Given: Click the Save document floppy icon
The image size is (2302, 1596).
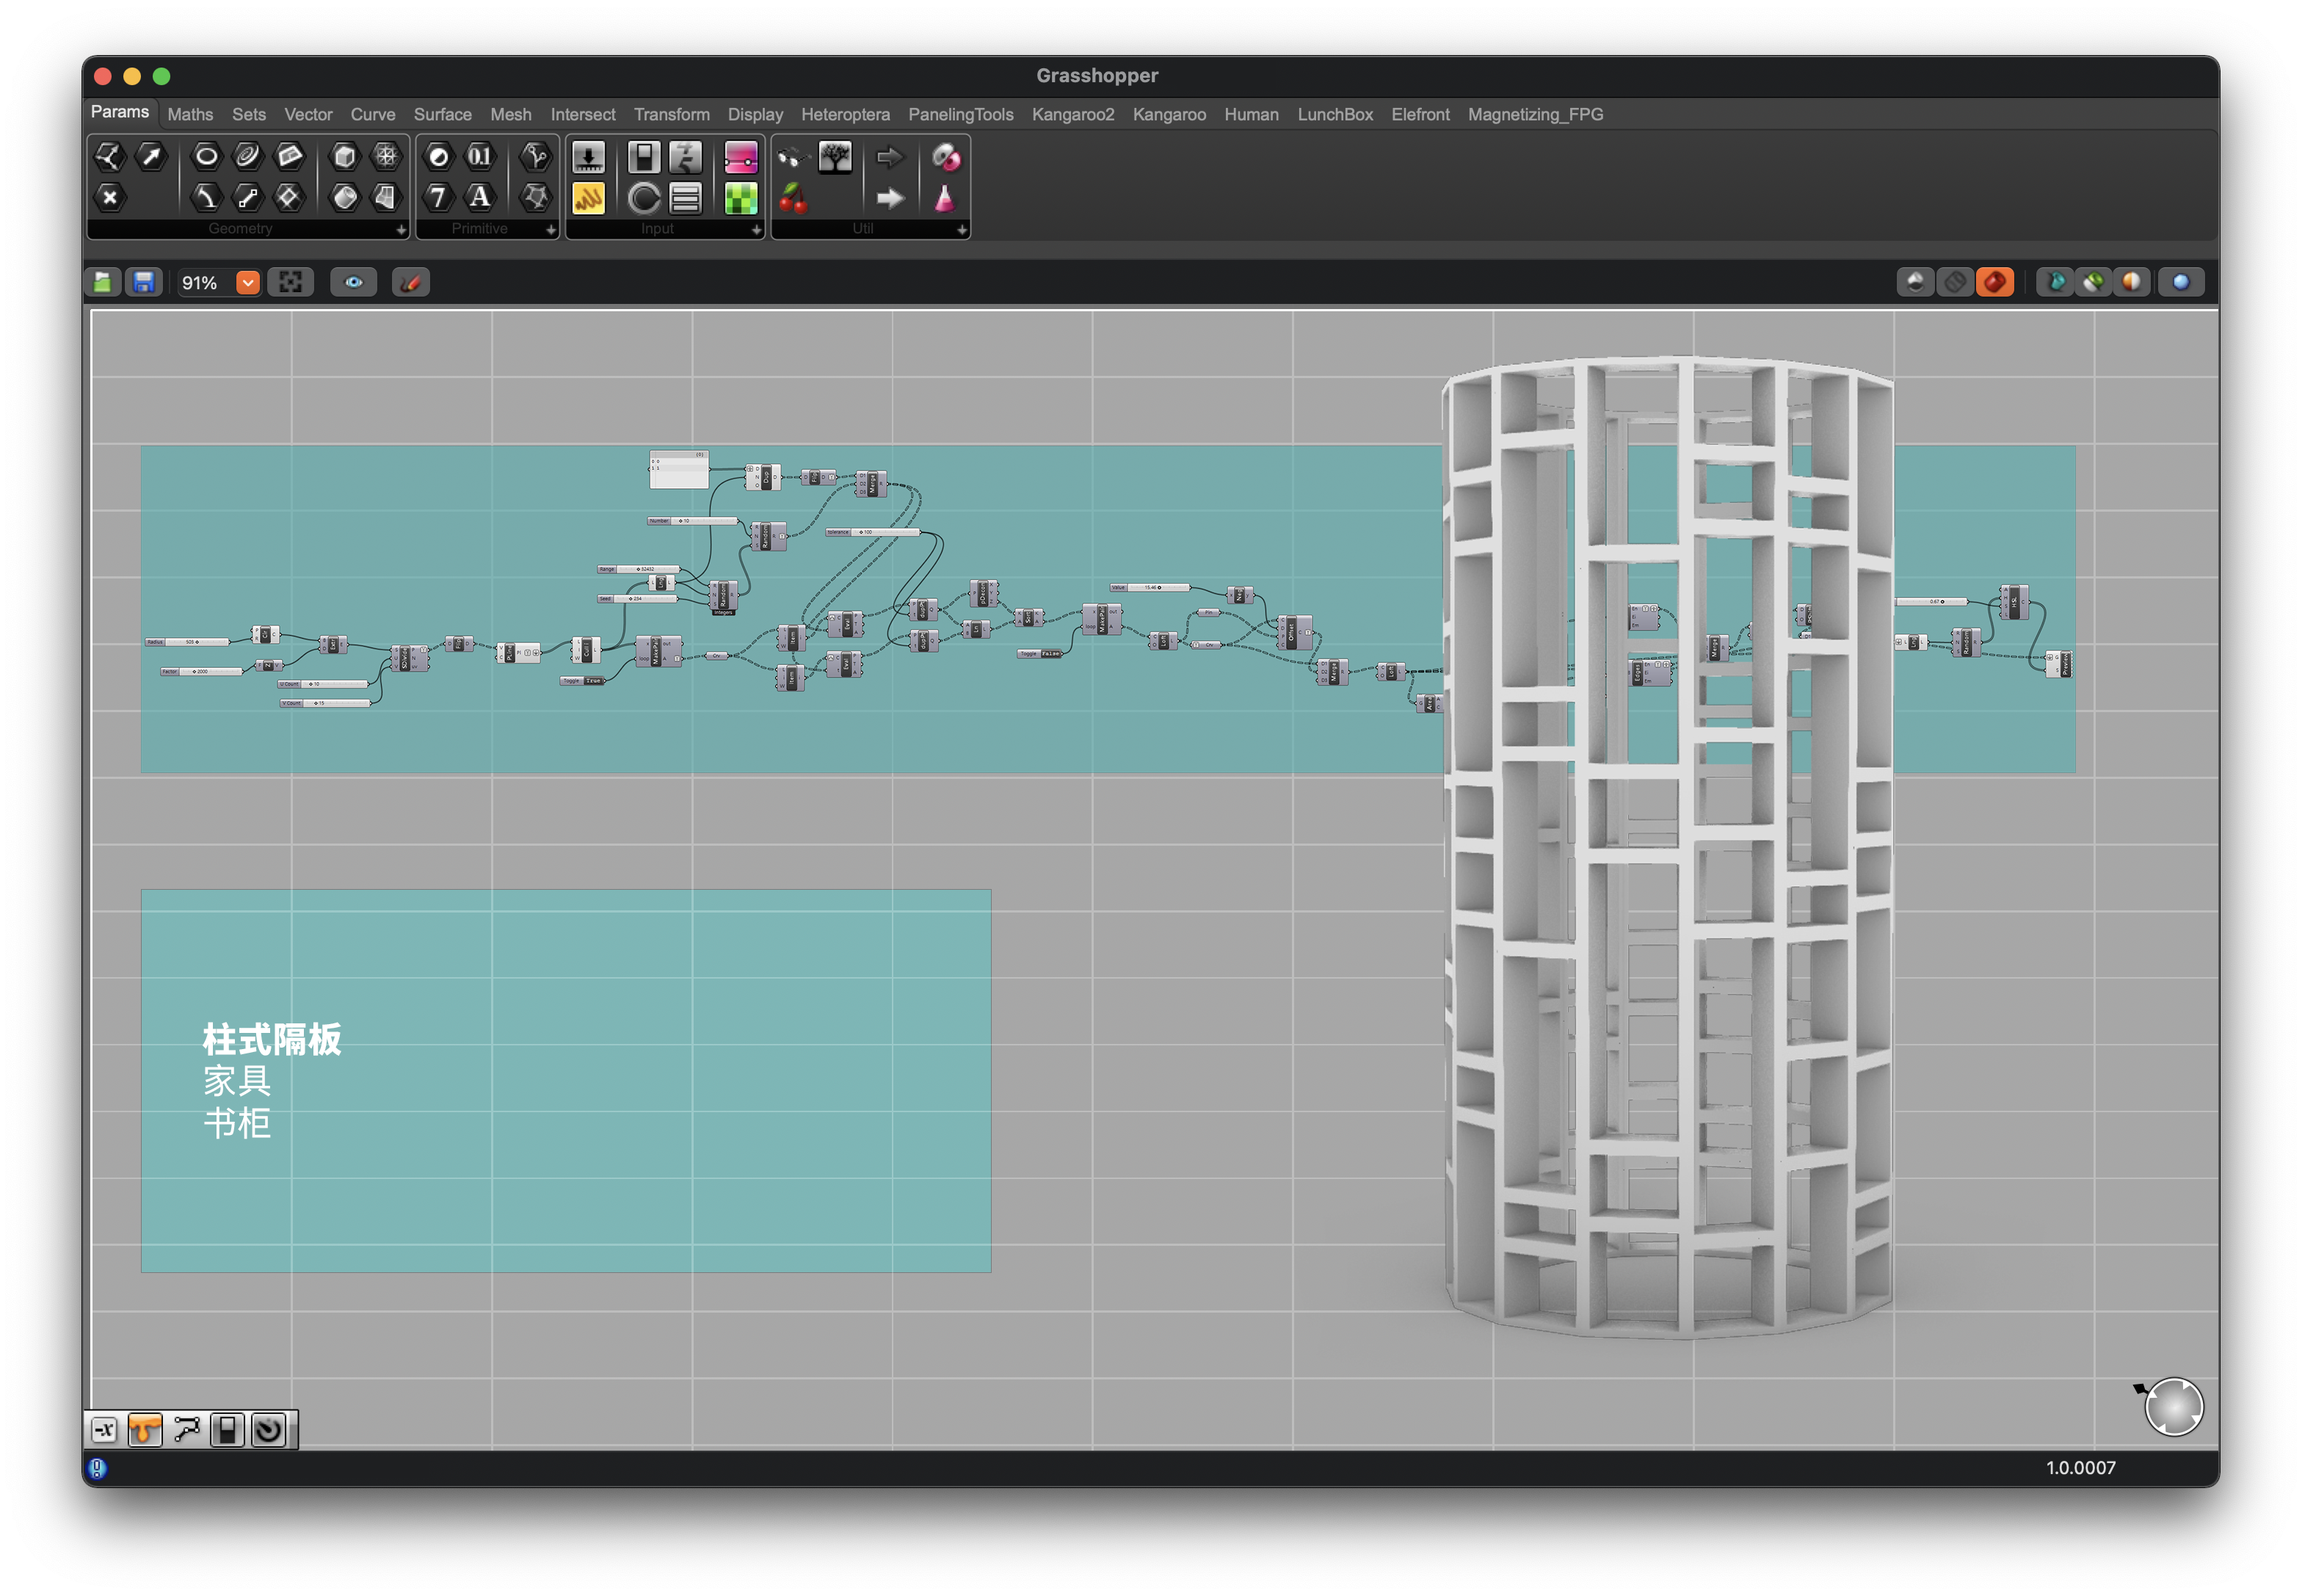Looking at the screenshot, I should tap(144, 283).
